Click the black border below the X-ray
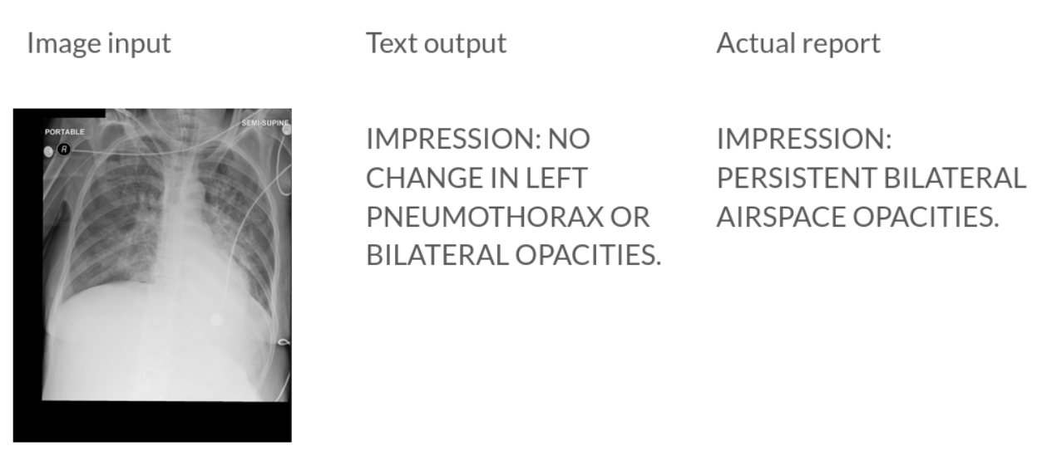This screenshot has width=1037, height=456. (152, 422)
